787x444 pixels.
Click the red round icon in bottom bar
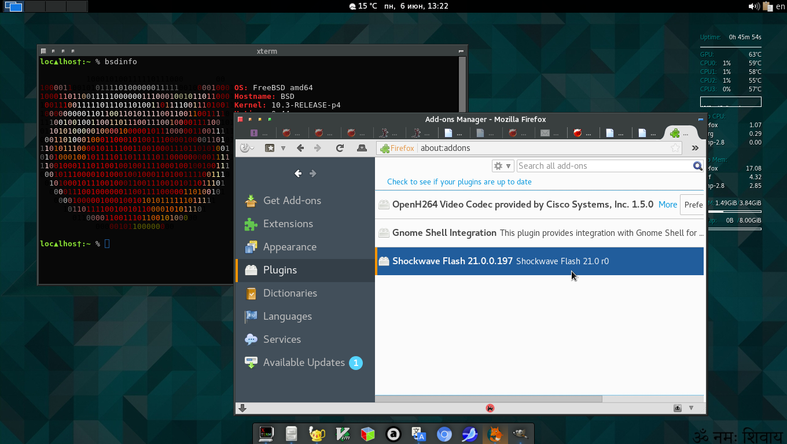click(x=490, y=408)
